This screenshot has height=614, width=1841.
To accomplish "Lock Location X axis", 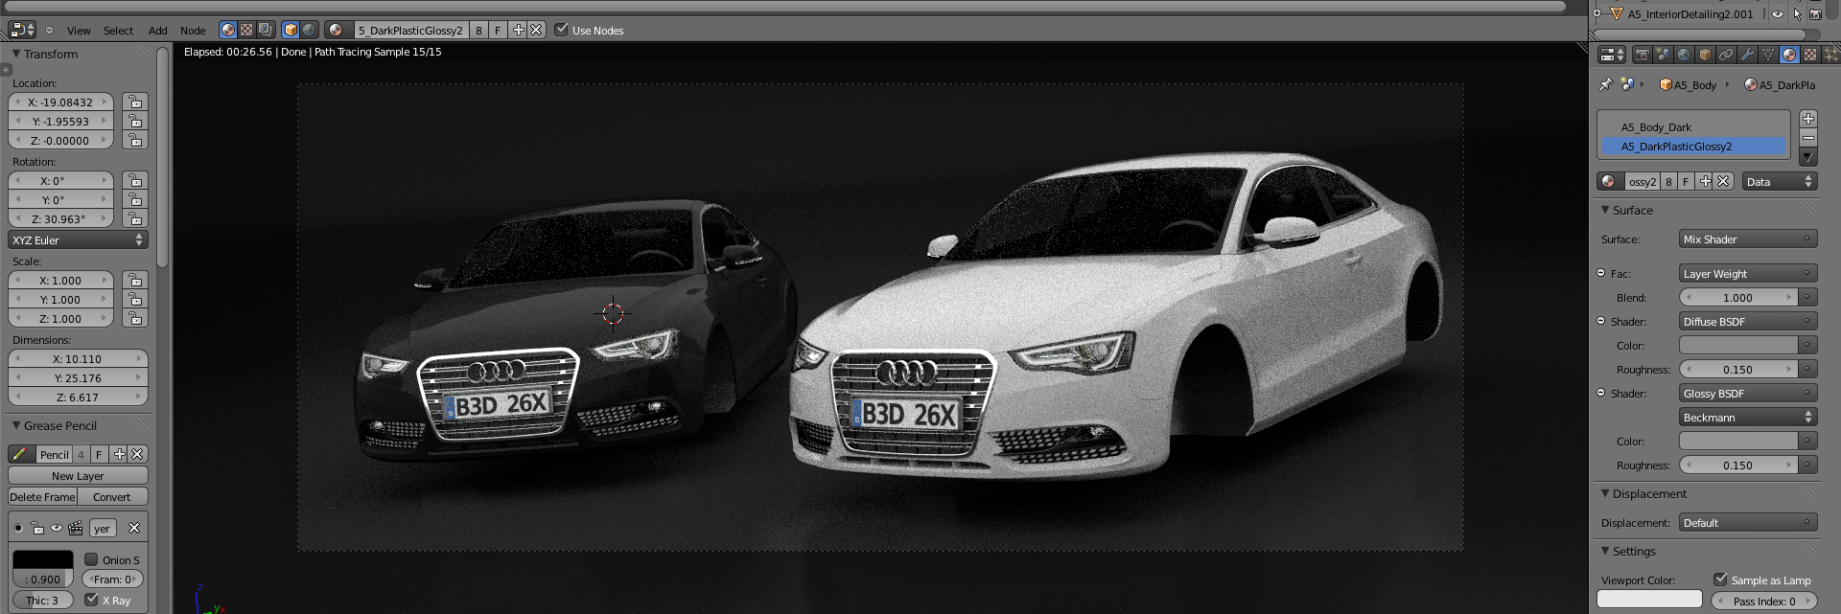I will point(135,102).
